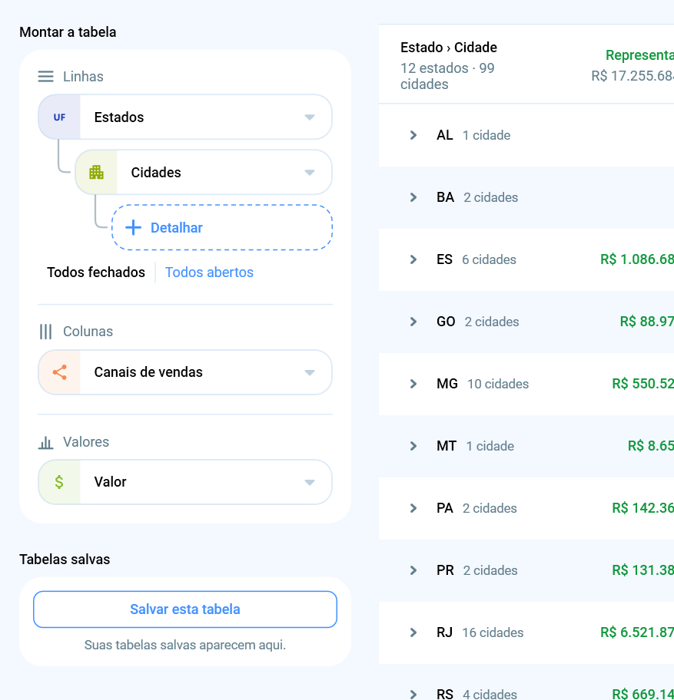This screenshot has width=674, height=700.
Task: Click the PA value R$ 142.36
Action: [x=642, y=508]
